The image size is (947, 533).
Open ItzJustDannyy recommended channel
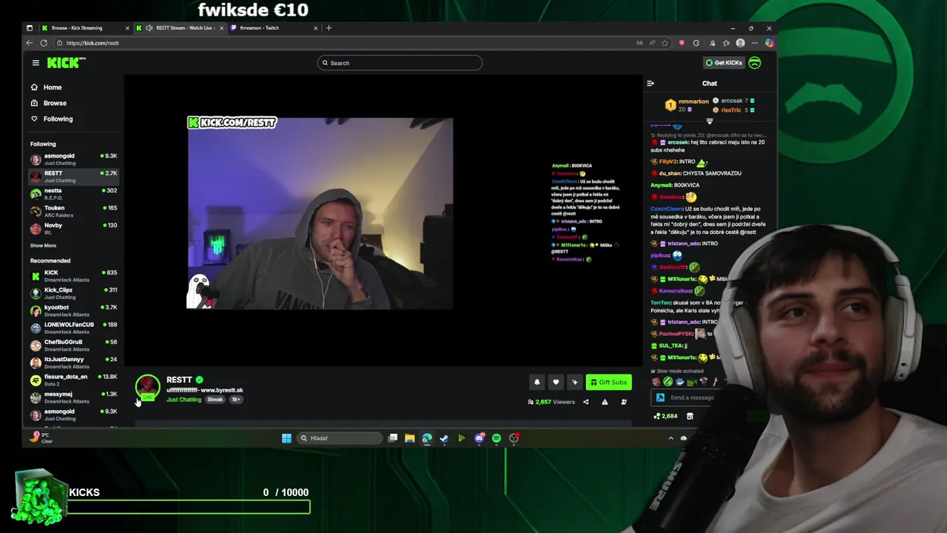(73, 362)
